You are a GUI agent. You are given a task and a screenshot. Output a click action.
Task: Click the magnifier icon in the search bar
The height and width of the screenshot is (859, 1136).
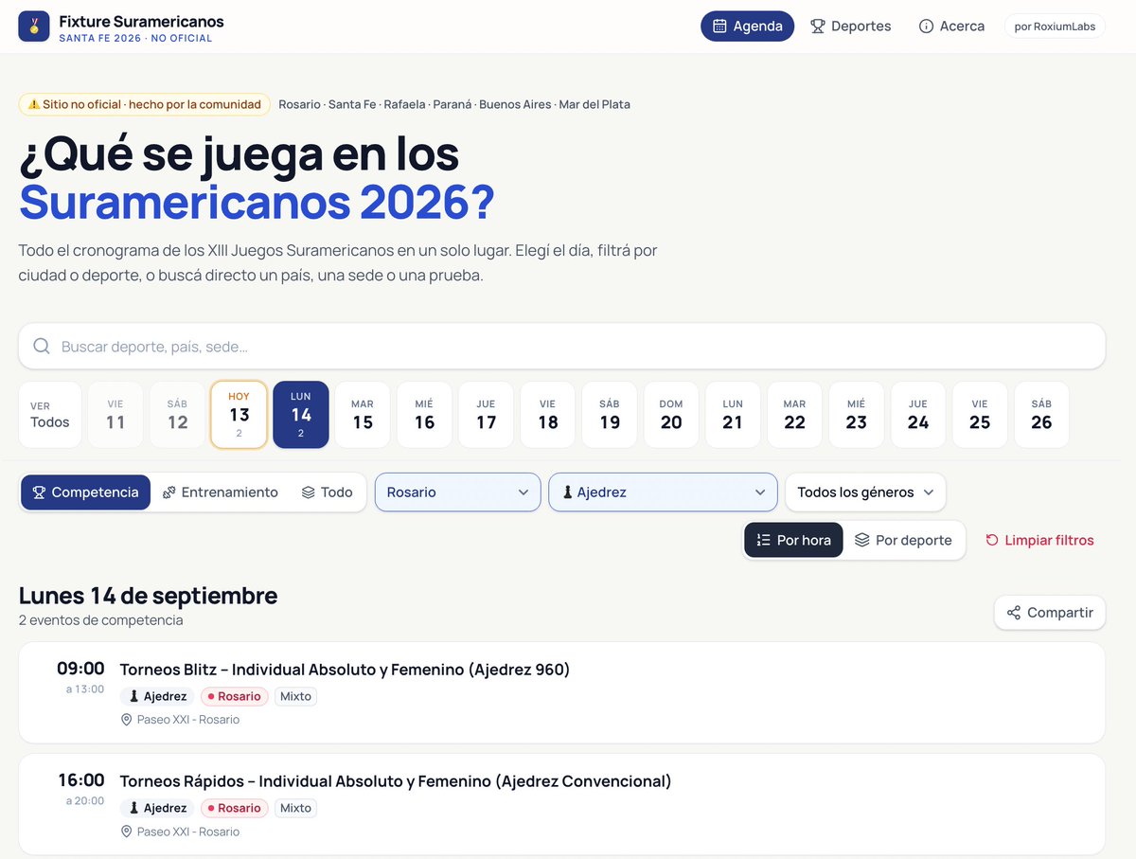tap(42, 347)
